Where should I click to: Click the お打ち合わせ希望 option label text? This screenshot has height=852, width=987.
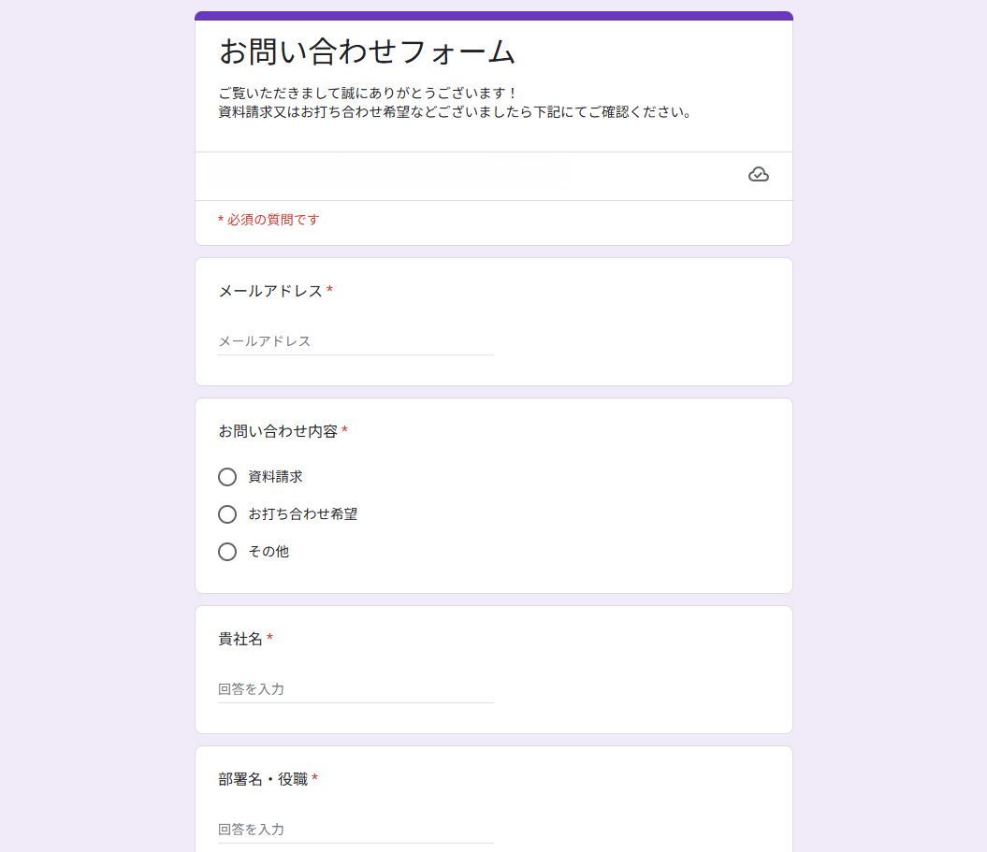(302, 514)
